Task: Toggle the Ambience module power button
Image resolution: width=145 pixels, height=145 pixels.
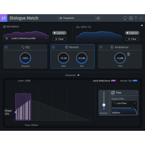Action: coord(101,47)
